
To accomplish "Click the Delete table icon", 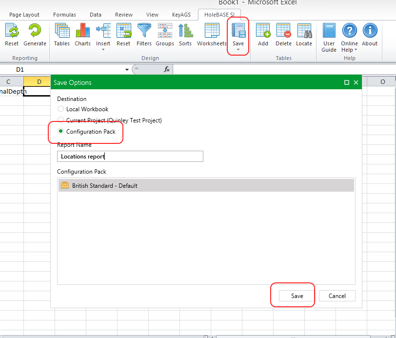I will point(284,30).
